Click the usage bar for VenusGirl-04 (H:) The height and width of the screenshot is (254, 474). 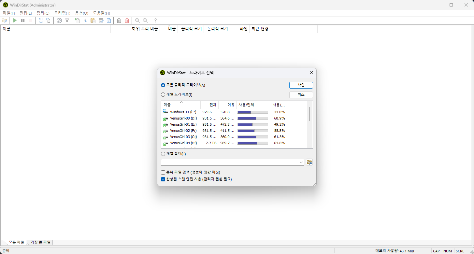coord(253,143)
